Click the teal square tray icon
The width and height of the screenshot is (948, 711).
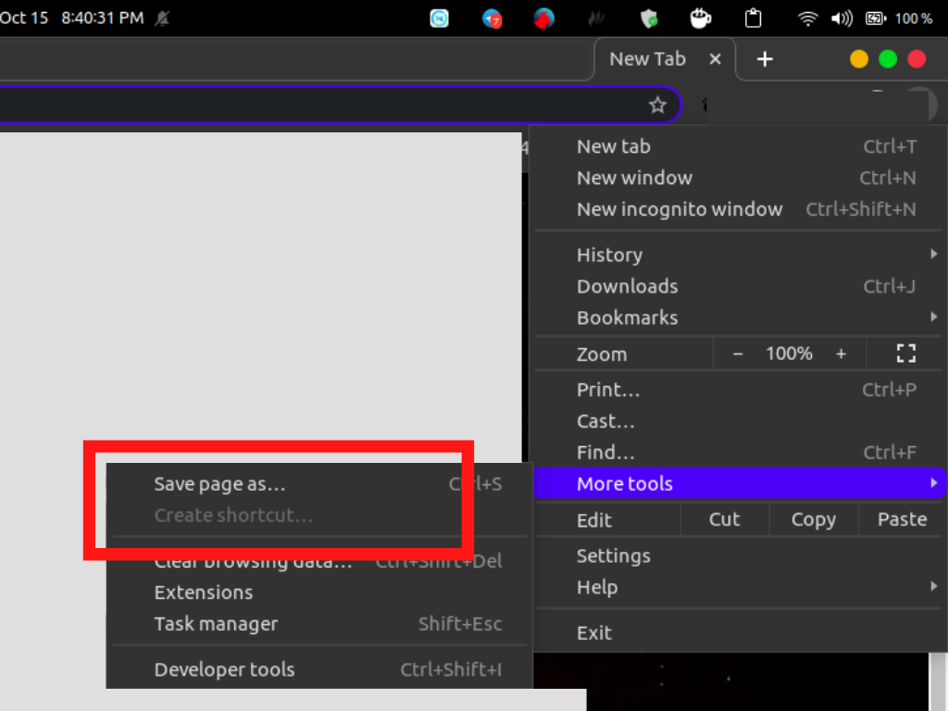click(439, 19)
